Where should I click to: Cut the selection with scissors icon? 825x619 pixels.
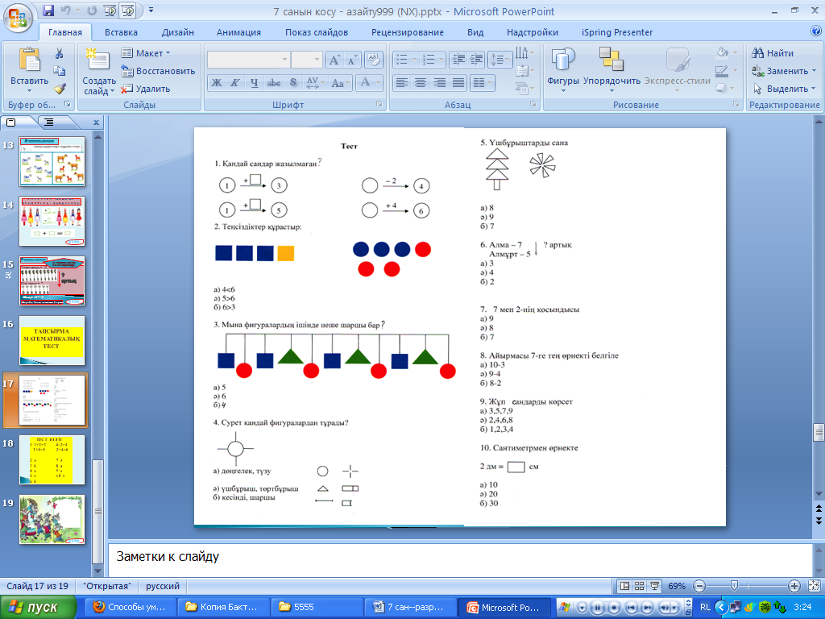coord(59,53)
